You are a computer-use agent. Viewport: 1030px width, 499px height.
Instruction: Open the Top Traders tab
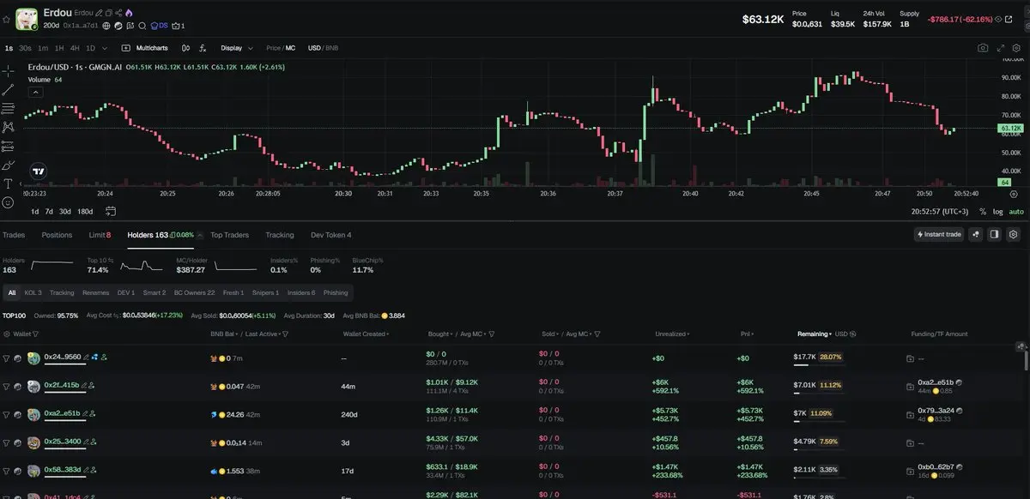click(230, 235)
